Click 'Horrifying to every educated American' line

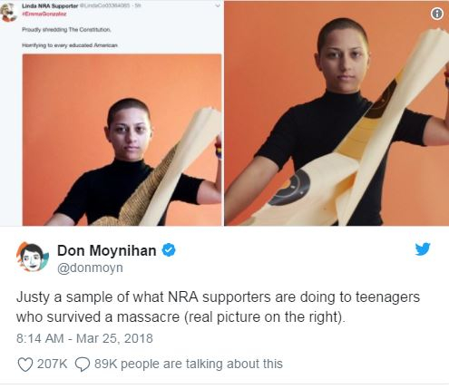coord(70,45)
